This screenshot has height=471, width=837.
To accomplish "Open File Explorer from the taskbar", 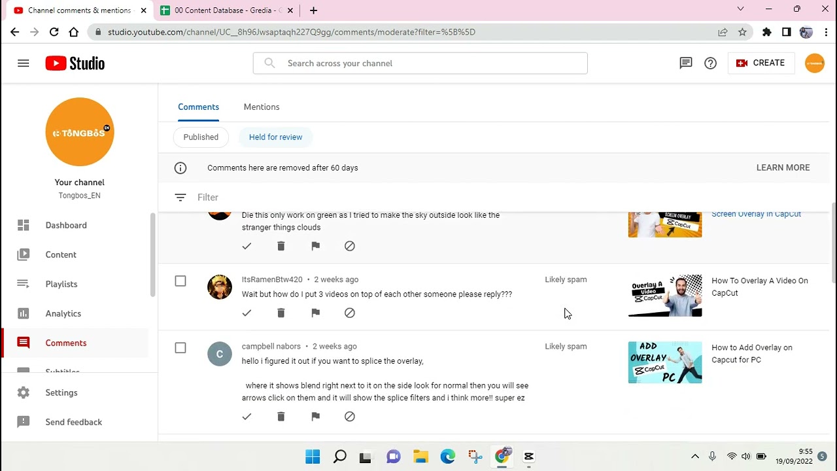I will click(x=420, y=457).
